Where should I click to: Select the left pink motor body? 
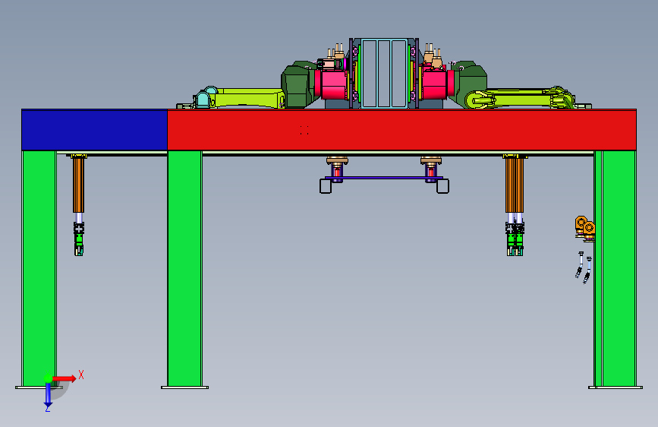click(334, 84)
